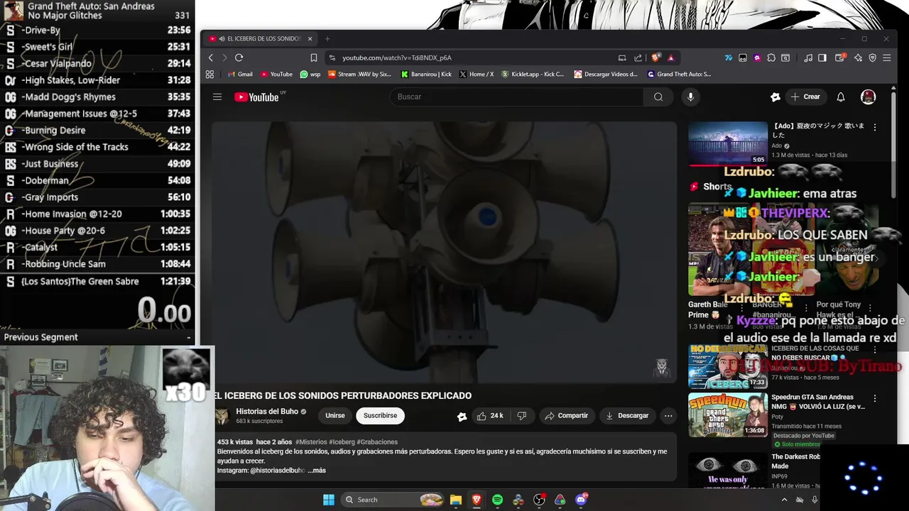The image size is (909, 511).
Task: Start voice search with the microphone icon
Action: [690, 97]
